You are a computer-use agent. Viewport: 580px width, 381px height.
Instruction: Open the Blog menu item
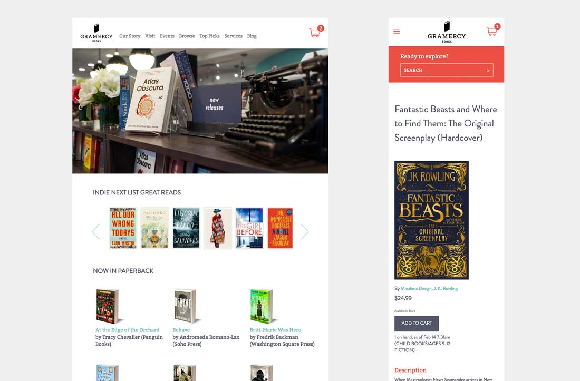click(x=252, y=36)
